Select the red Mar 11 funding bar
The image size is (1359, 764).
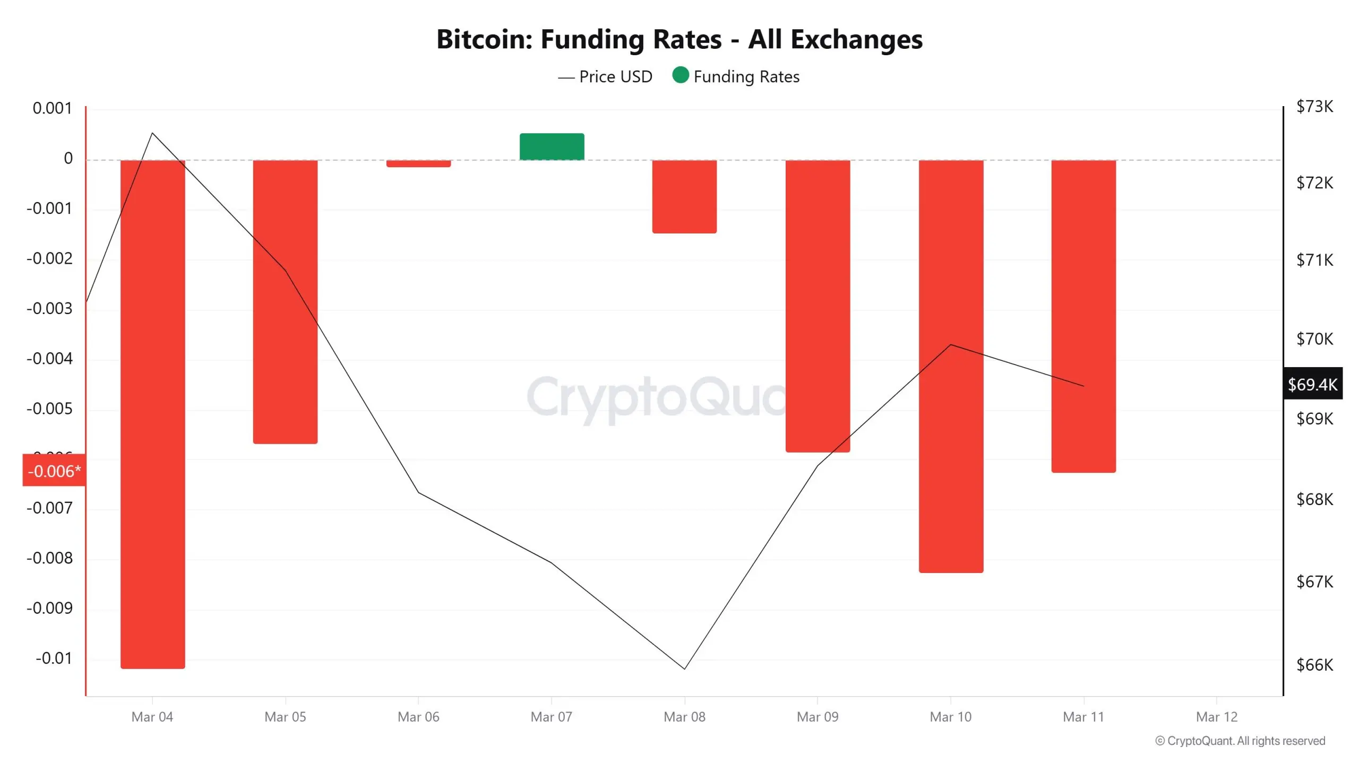pos(1083,316)
